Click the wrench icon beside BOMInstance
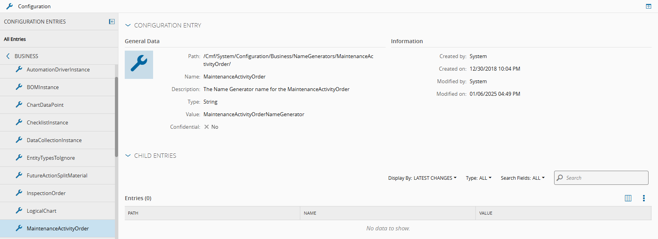Screen dimensions: 658x239 point(19,87)
